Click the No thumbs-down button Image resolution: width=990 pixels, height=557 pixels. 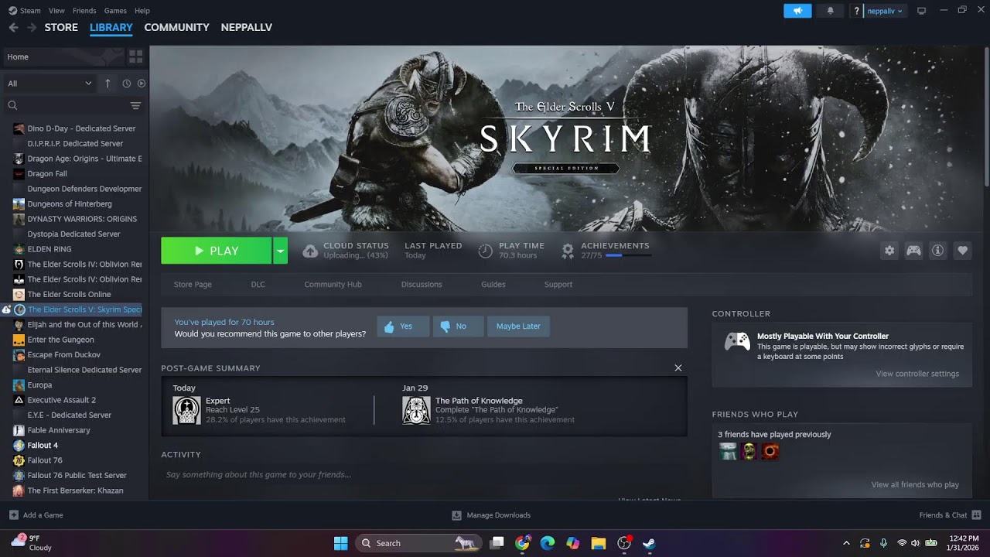click(458, 326)
